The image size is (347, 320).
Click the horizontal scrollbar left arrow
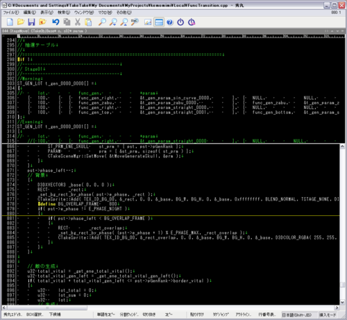click(x=4, y=308)
